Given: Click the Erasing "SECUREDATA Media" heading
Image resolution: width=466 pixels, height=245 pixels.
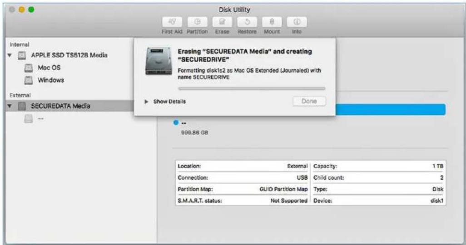Looking at the screenshot, I should [x=245, y=55].
